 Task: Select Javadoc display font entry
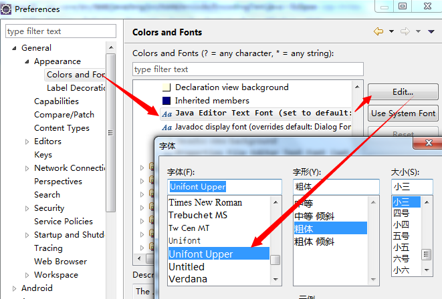[262, 126]
